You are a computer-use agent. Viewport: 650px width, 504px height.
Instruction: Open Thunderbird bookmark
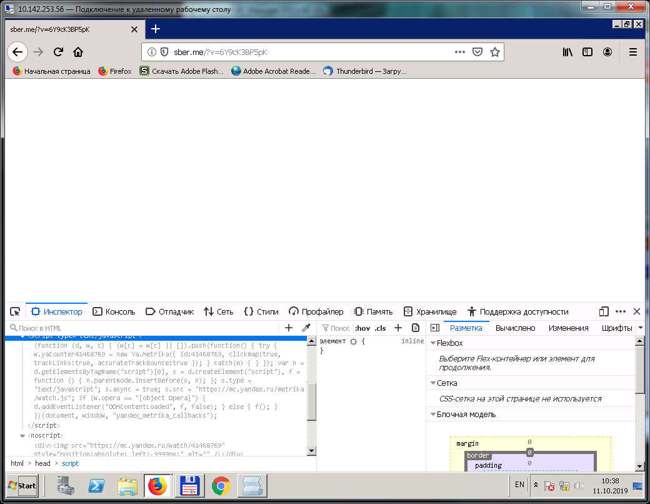point(365,71)
